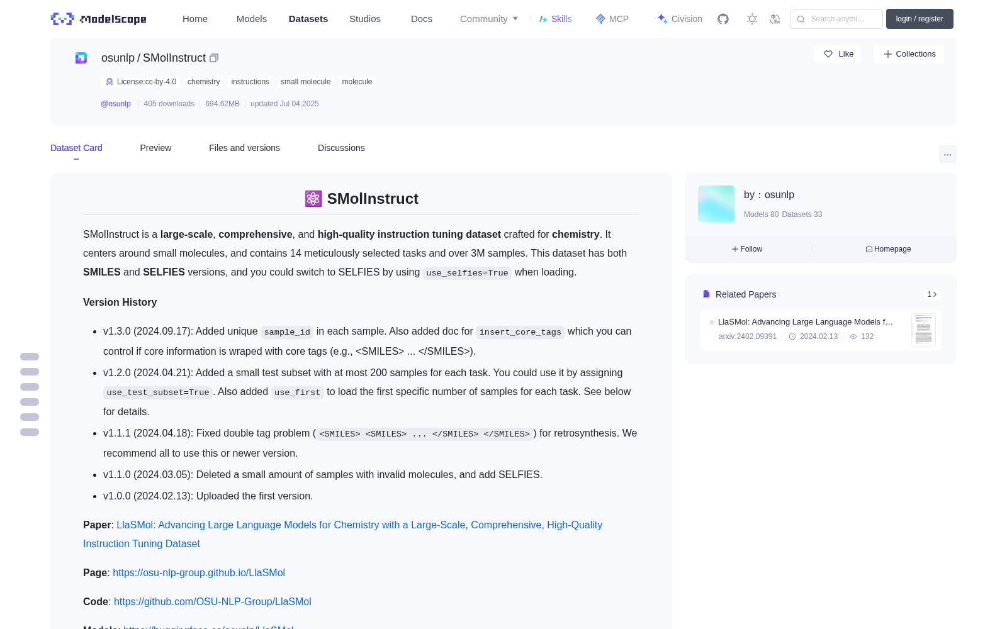
Task: Expand the Community dropdown menu
Action: [x=489, y=19]
